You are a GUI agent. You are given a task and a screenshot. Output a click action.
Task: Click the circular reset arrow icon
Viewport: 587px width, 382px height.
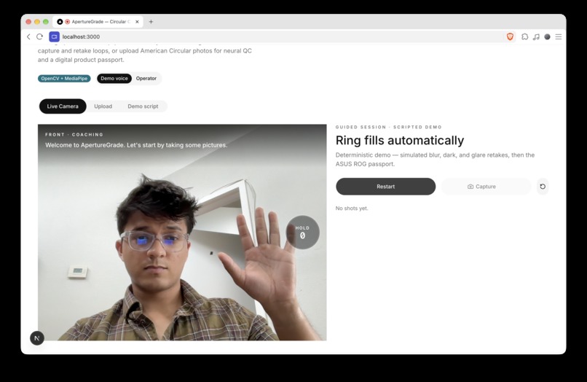(543, 187)
